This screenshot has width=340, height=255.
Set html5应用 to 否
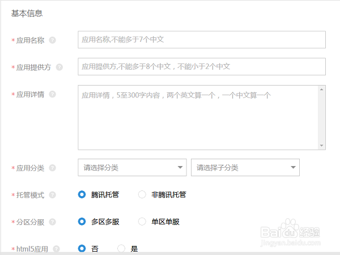(x=82, y=249)
